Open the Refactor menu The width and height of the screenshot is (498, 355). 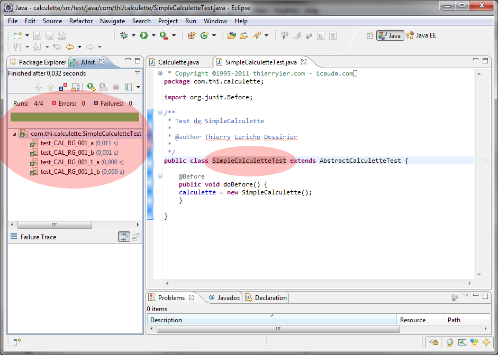point(81,21)
